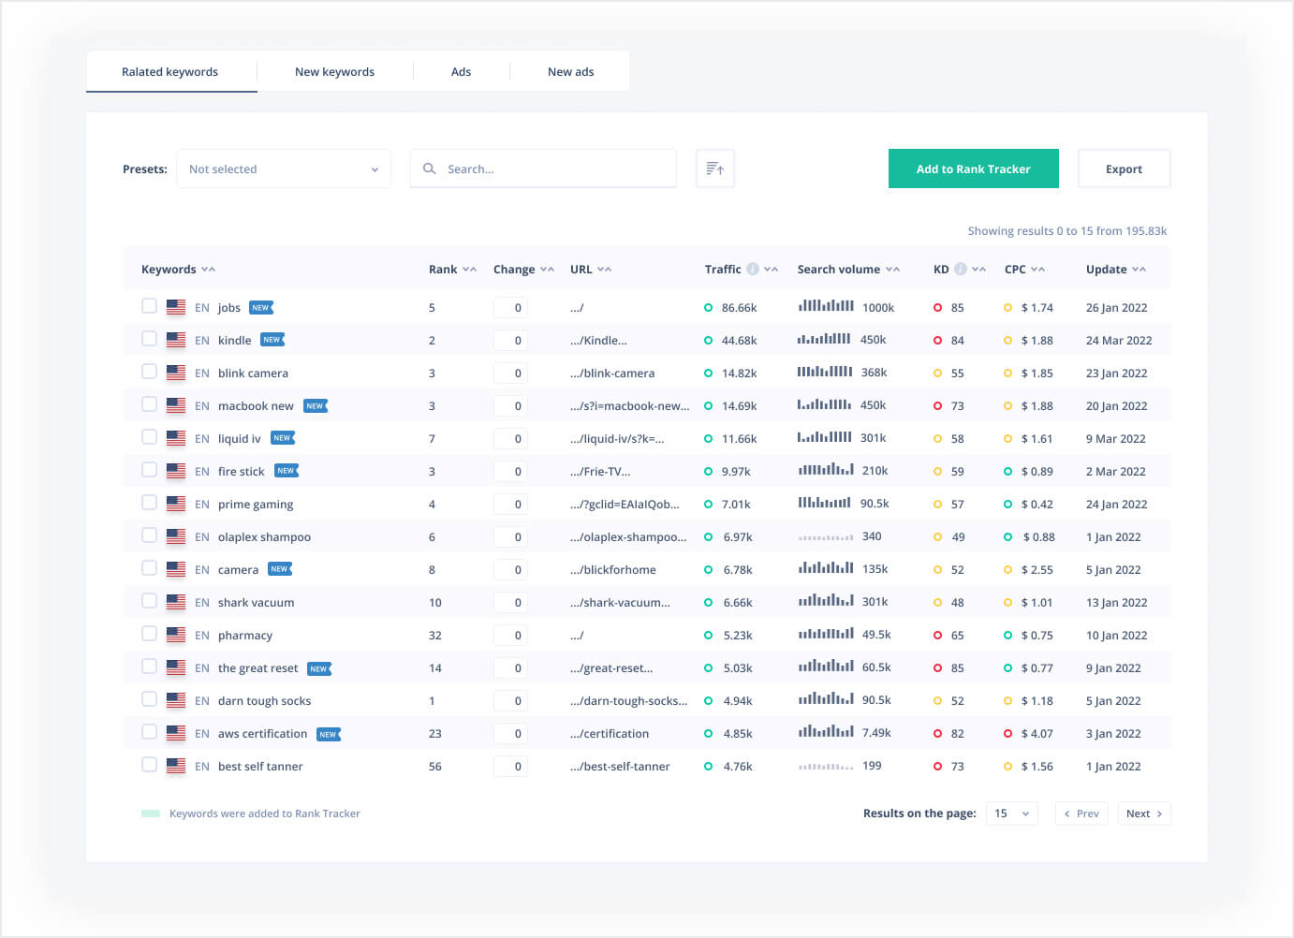Check the shark vacuum row checkbox
Viewport: 1294px width, 938px height.
click(149, 601)
